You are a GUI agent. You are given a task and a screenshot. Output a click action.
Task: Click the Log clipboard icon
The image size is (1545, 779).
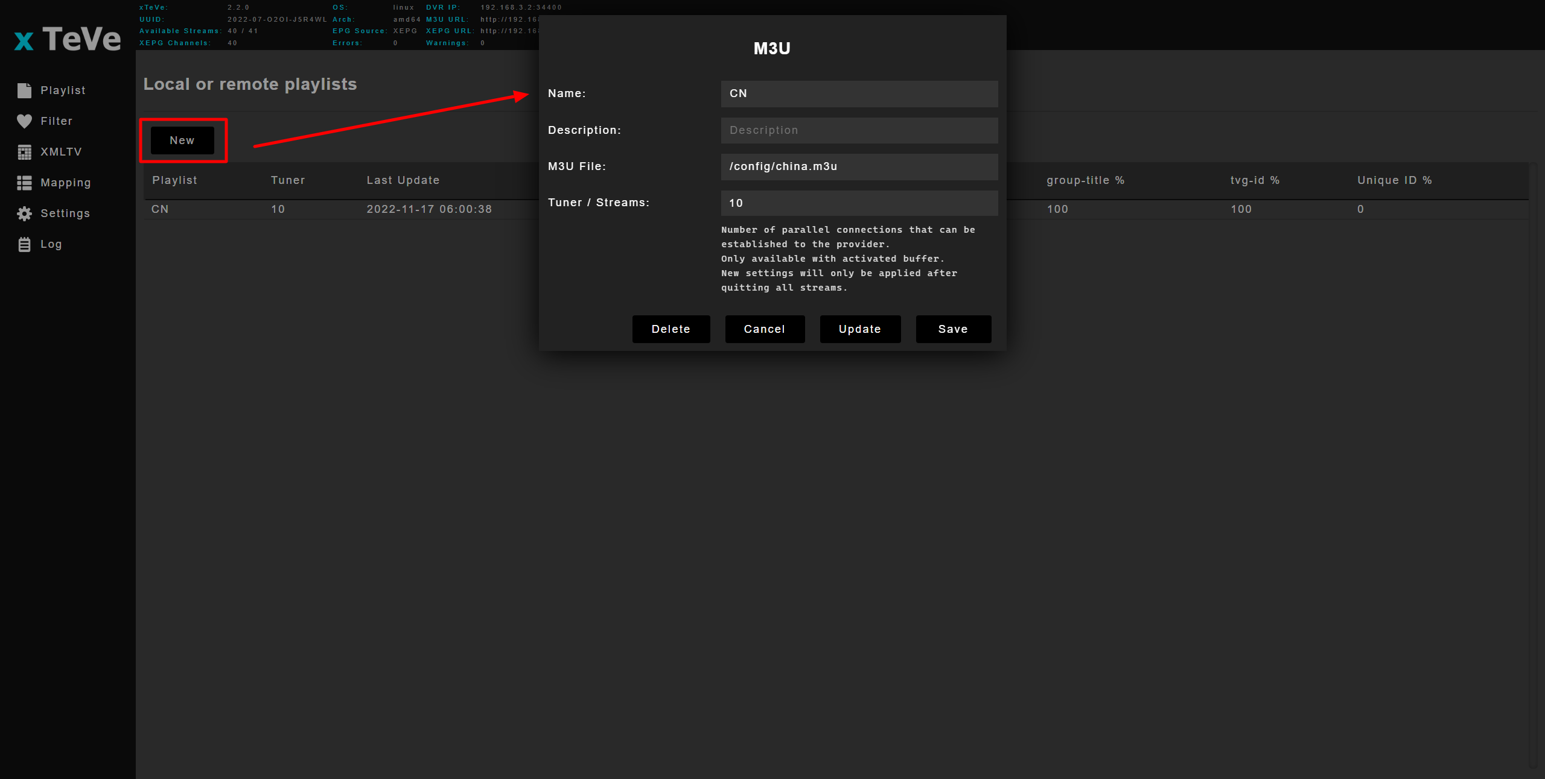[24, 244]
